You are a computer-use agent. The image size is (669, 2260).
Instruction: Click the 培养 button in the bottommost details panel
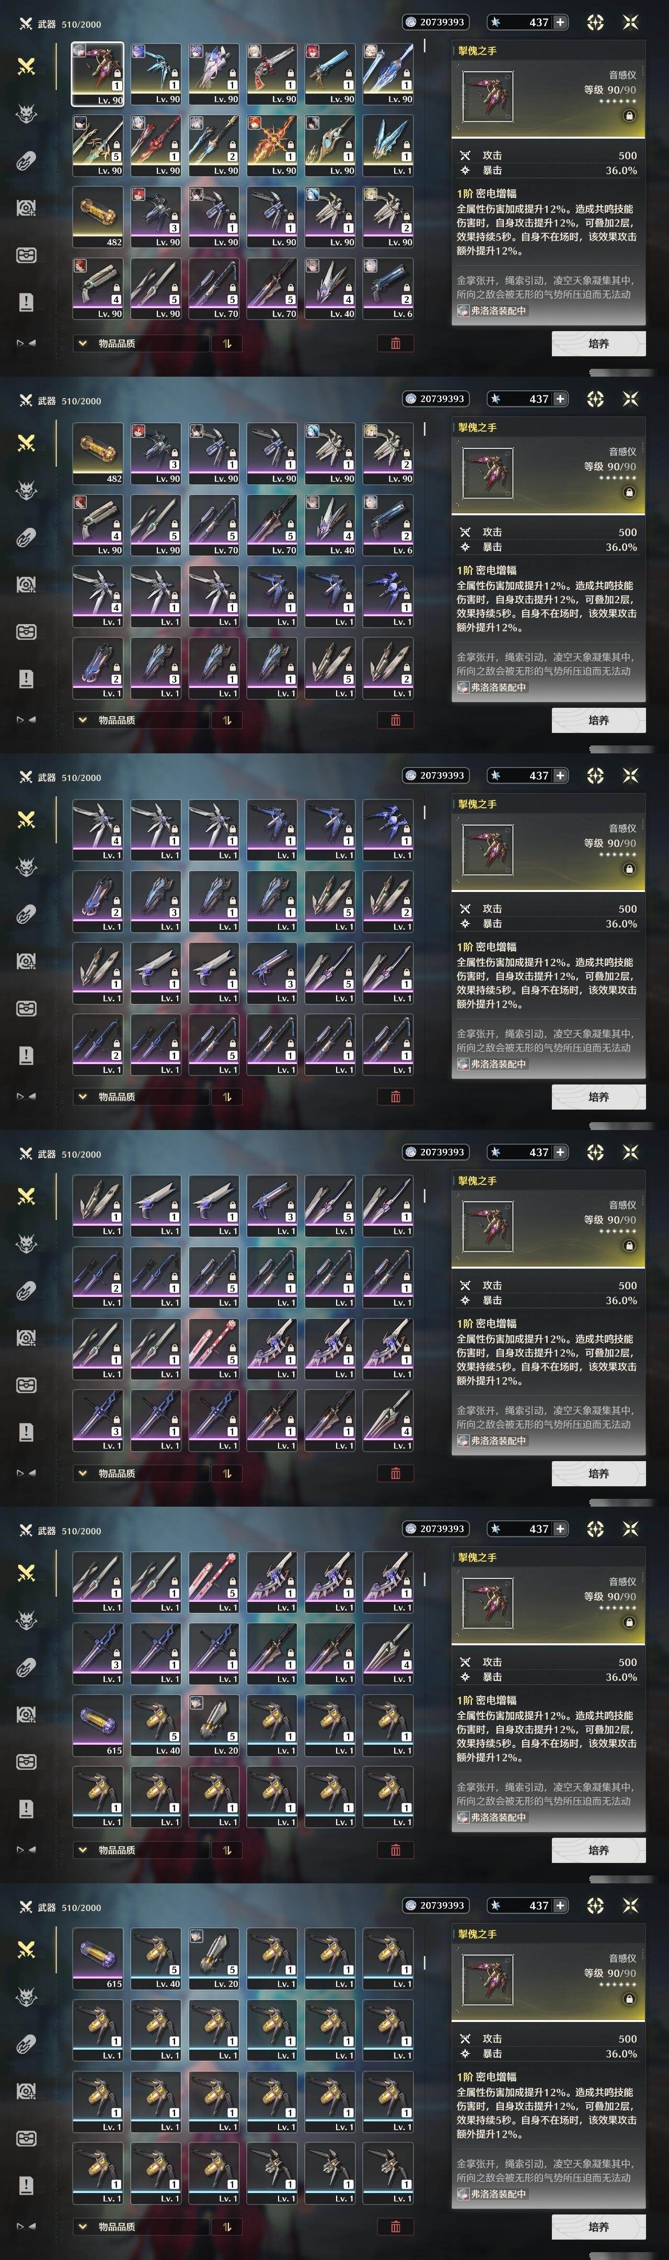click(599, 2226)
